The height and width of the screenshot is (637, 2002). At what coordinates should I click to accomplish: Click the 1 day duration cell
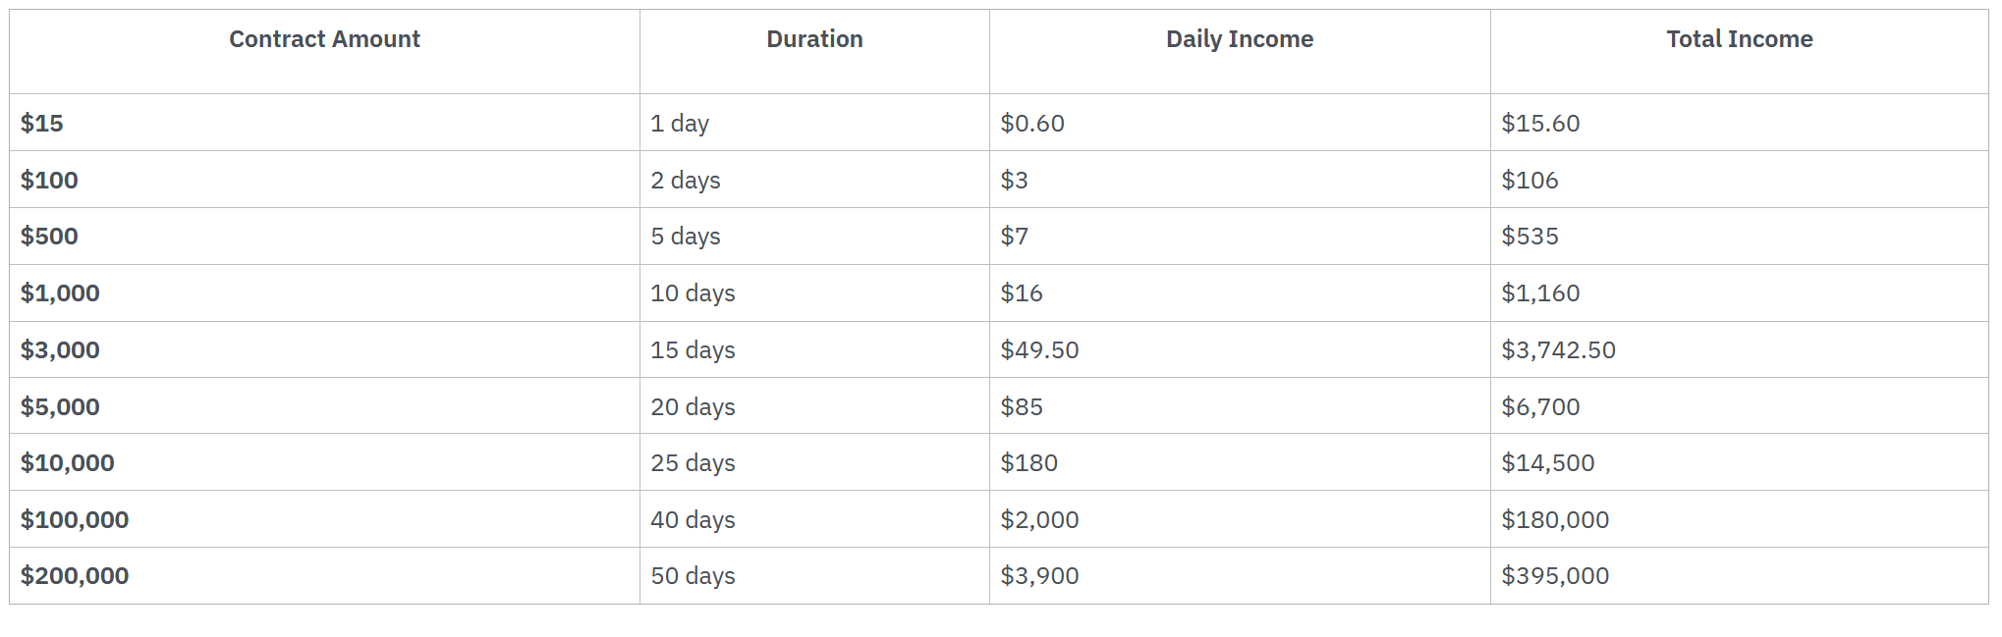680,124
